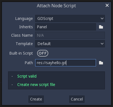Open the GDScript language combo box
Viewport: 113px width, 107px height.
[x=70, y=18]
